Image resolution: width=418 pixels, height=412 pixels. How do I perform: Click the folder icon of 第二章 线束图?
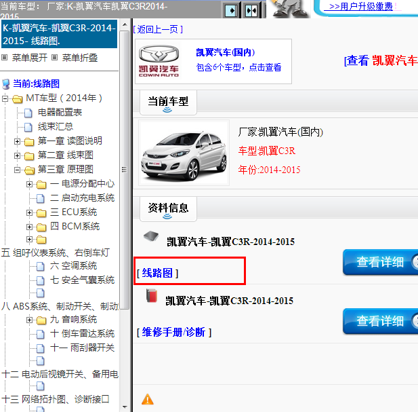point(29,155)
